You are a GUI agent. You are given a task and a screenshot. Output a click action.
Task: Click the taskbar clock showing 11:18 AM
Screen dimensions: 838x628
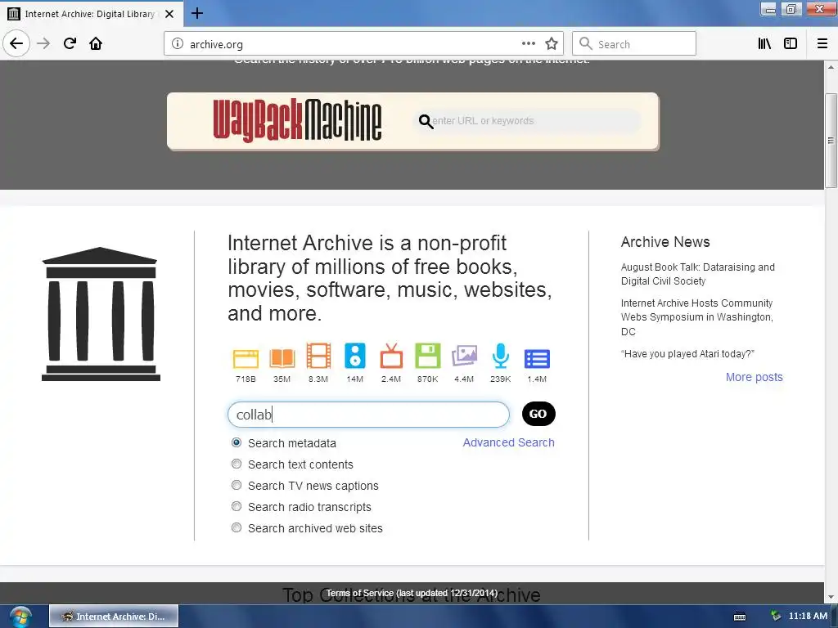(x=808, y=617)
